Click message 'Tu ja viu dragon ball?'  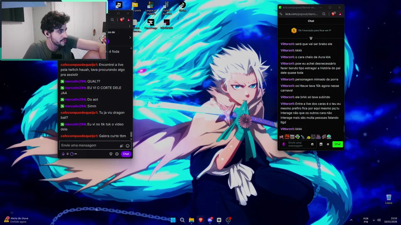point(92,115)
